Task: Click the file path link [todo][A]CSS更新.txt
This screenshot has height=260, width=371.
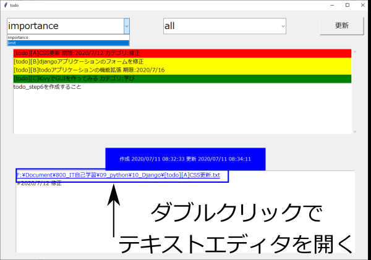Action: [x=118, y=175]
